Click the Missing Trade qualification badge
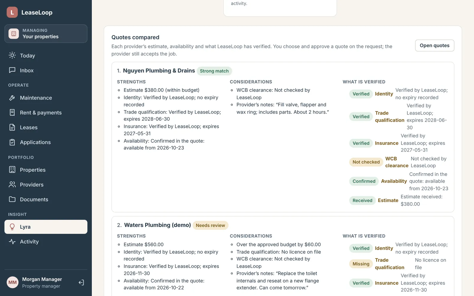 pyautogui.click(x=361, y=264)
